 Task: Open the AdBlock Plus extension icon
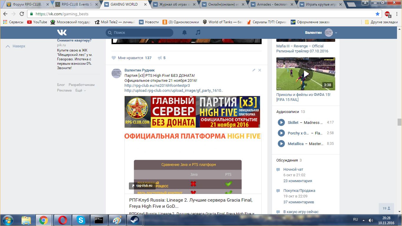click(x=387, y=14)
